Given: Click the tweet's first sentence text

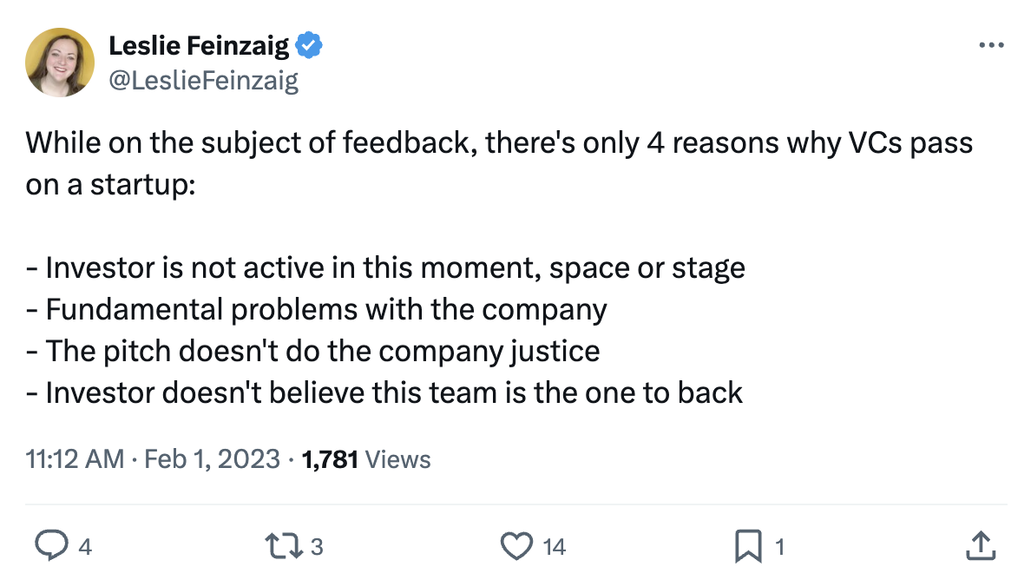Looking at the screenshot, I should click(499, 143).
